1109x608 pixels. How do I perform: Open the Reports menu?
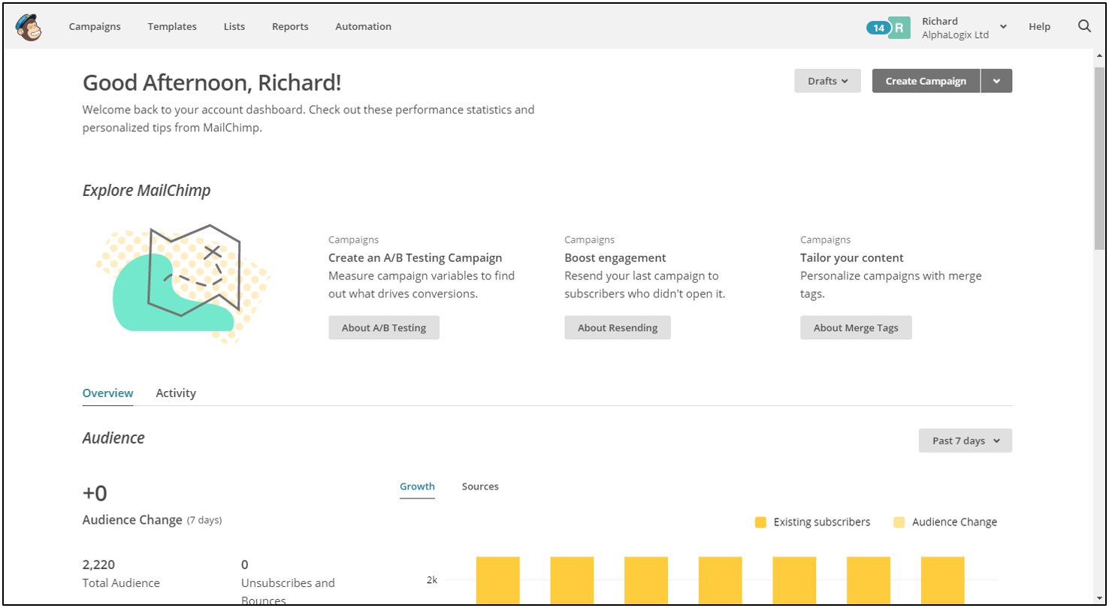click(290, 26)
